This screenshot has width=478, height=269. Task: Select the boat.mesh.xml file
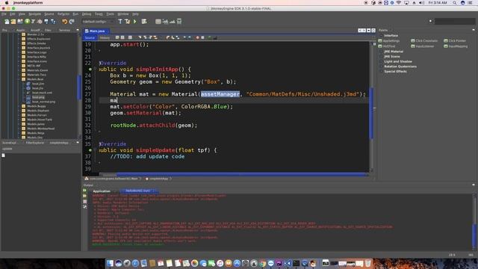click(42, 93)
